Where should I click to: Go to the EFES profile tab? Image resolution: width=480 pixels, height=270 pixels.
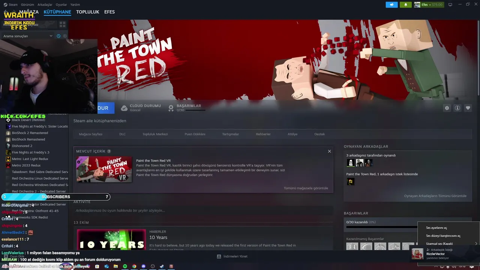(x=109, y=12)
